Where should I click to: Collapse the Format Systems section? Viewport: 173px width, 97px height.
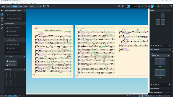[24, 23]
